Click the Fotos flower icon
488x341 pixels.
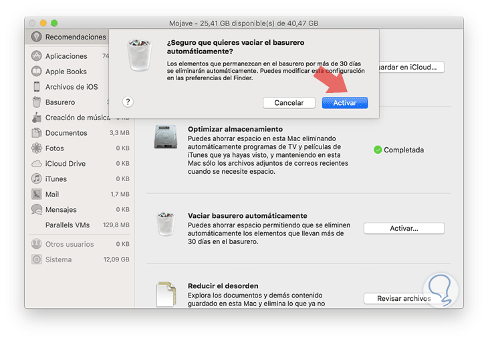(36, 148)
